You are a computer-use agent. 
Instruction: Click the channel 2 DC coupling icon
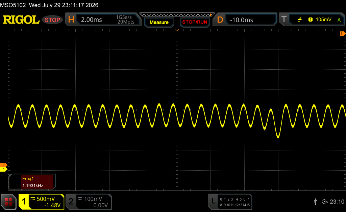coord(80,199)
